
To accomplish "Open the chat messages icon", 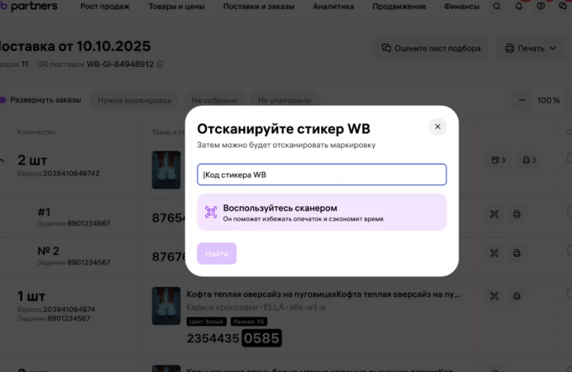I will (562, 6).
